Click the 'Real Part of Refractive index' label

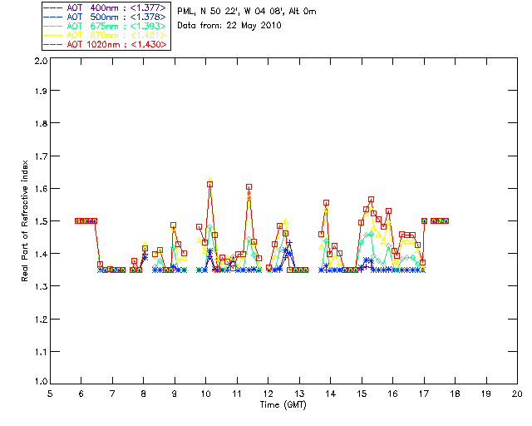click(24, 220)
